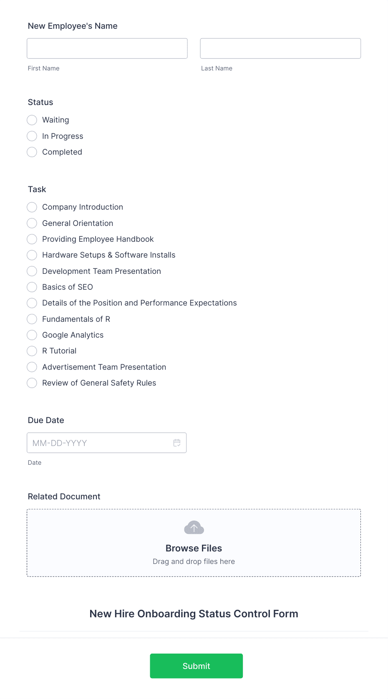Click Browse Files to upload a document

pyautogui.click(x=194, y=548)
